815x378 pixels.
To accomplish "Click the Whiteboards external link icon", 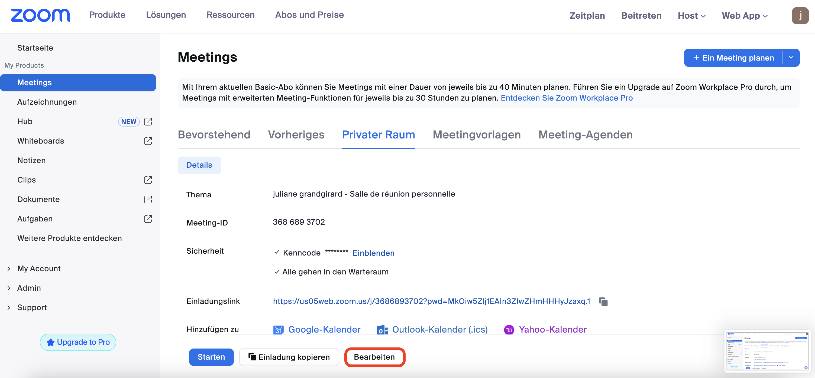I will tap(148, 141).
